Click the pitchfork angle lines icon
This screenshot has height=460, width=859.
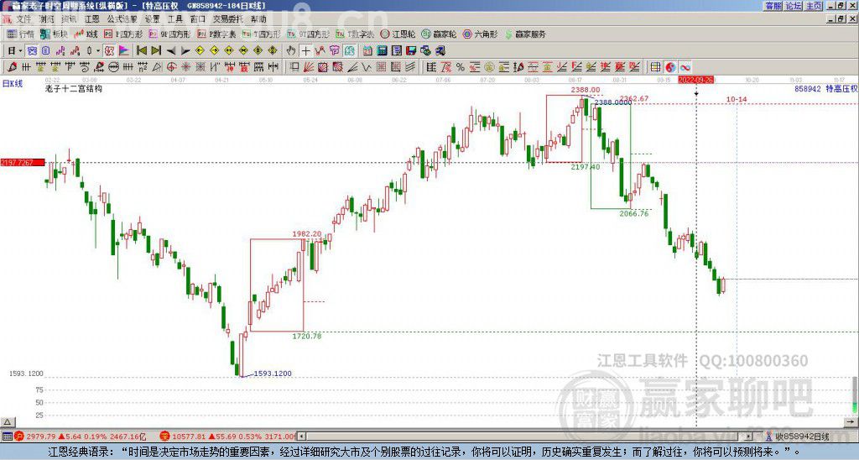(x=352, y=67)
